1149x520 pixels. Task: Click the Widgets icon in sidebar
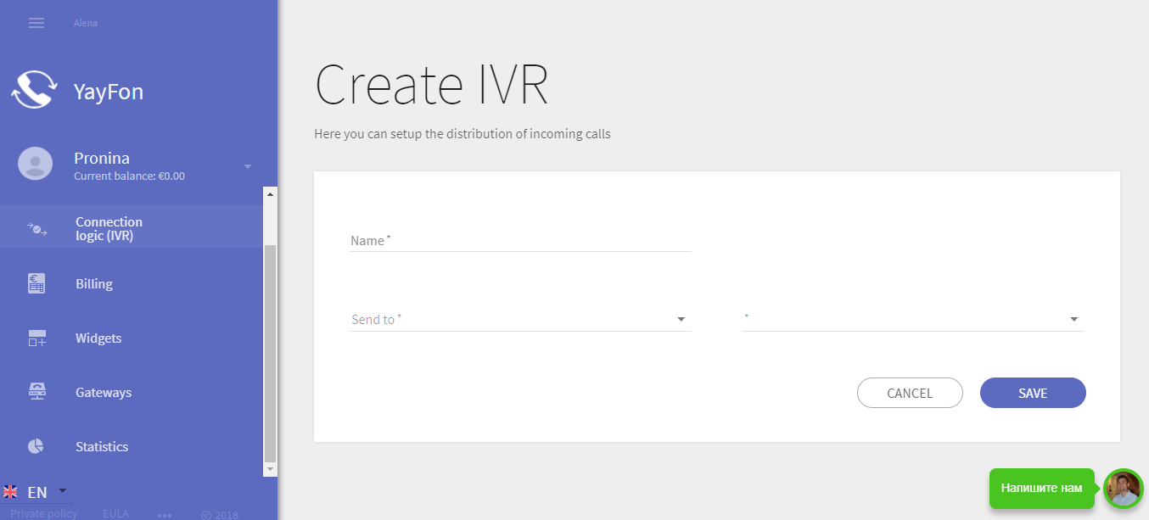(x=36, y=338)
